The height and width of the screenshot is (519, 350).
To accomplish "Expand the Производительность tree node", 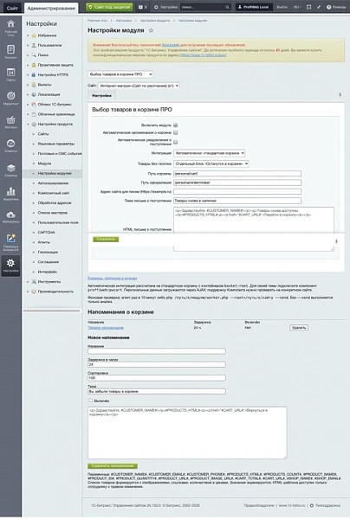I will [x=28, y=292].
